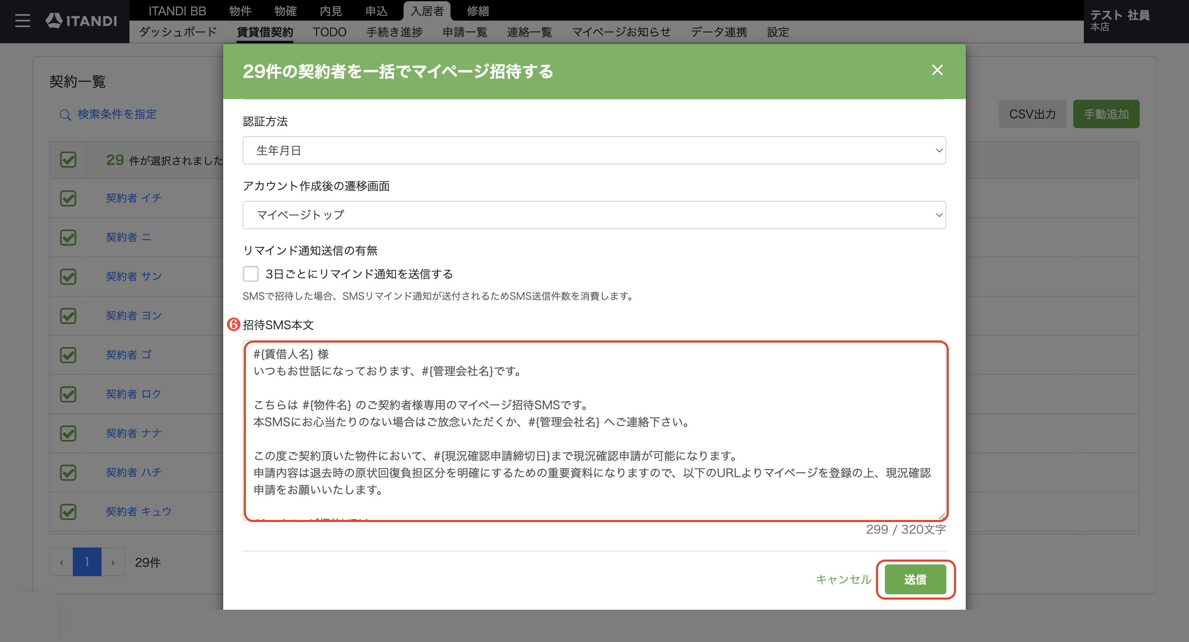Image resolution: width=1189 pixels, height=642 pixels.
Task: Switch to the 入居者 tab
Action: pos(427,11)
